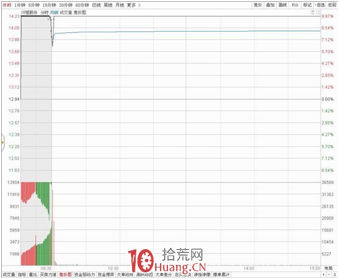The height and width of the screenshot is (279, 339).
Task: Click the list-view icon in chart header
Action: pyautogui.click(x=313, y=13)
